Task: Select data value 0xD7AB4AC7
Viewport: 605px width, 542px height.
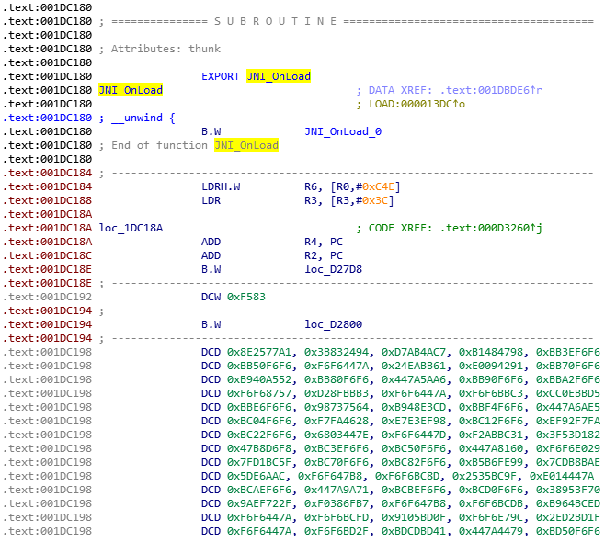Action: point(414,352)
